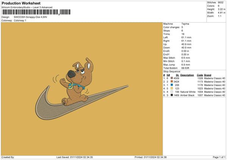Click the barcode under the worksheet title
This screenshot has width=227, height=160.
(x=36, y=12)
